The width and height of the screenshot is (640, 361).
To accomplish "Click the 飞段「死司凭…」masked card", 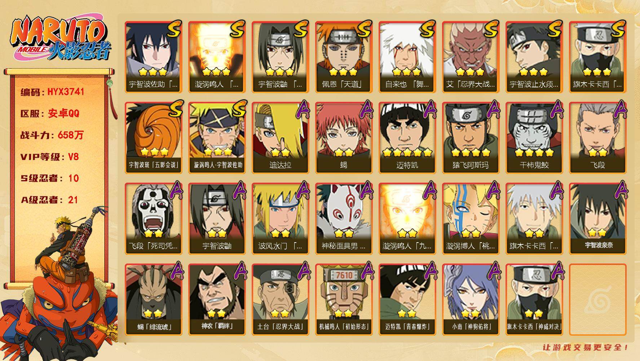I will click(x=154, y=218).
